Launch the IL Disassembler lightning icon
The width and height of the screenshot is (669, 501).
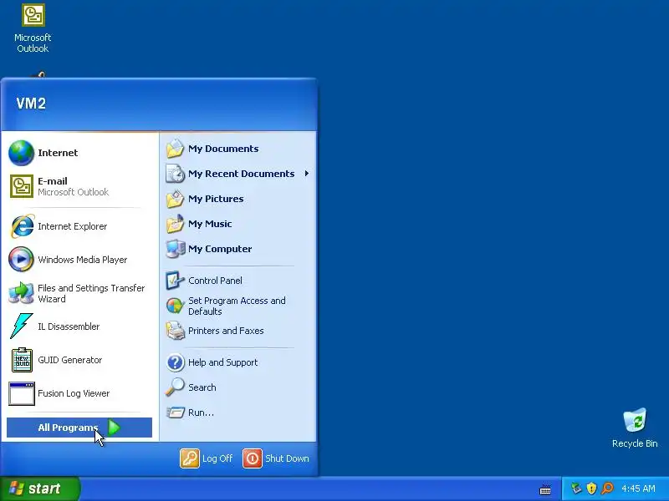22,326
